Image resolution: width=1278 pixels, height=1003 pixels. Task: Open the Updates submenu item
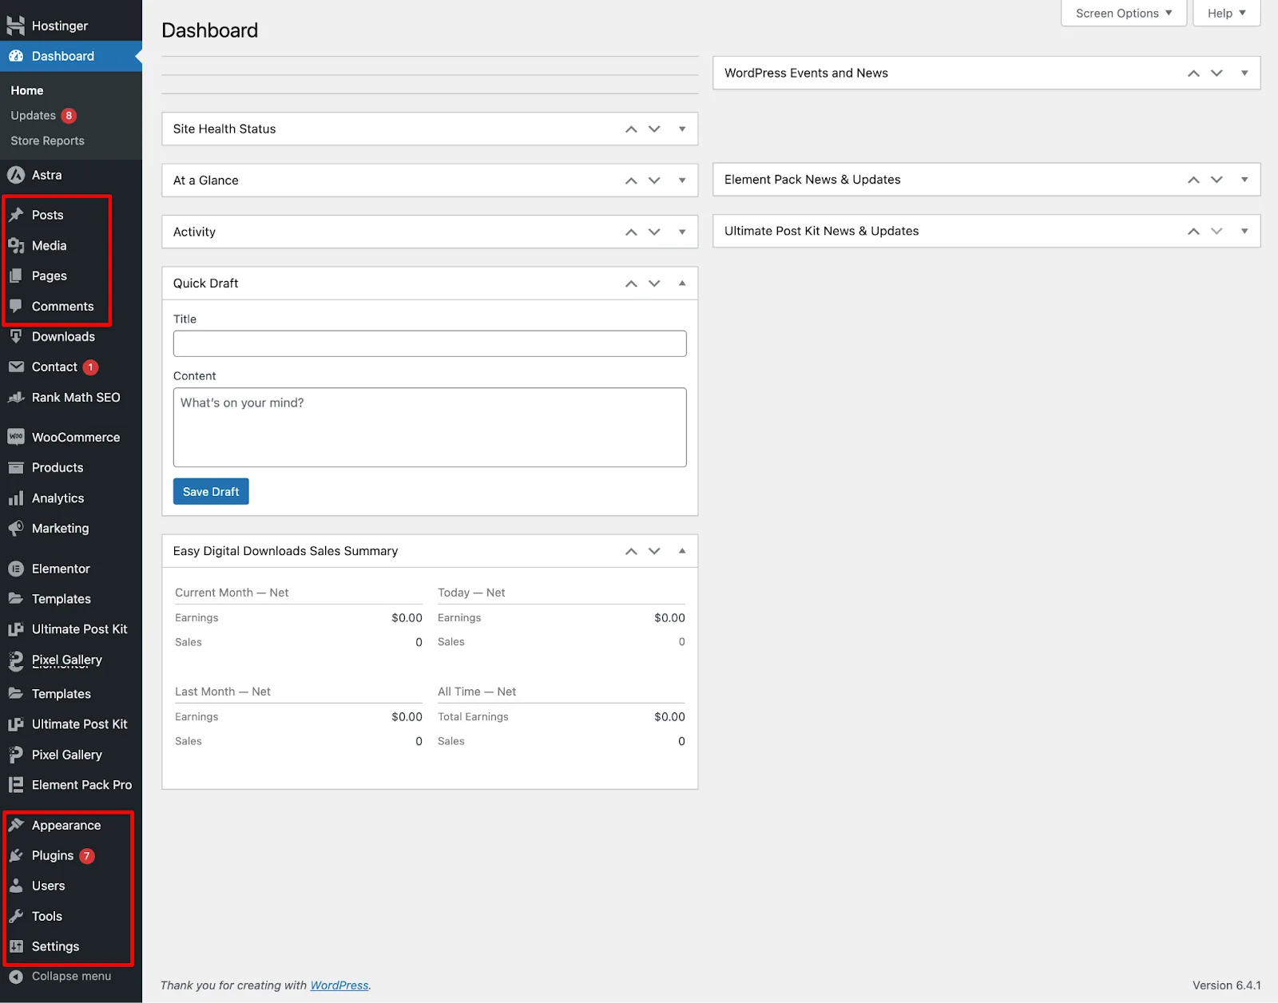(43, 116)
